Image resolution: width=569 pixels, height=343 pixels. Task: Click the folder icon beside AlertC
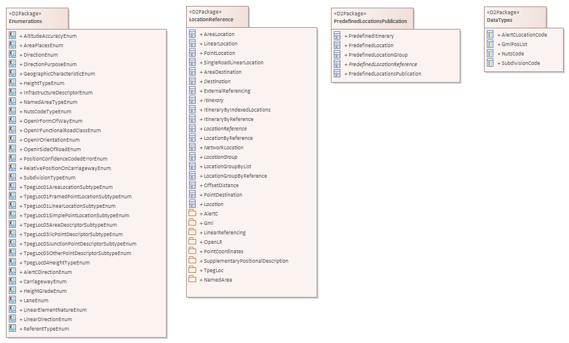pos(191,214)
